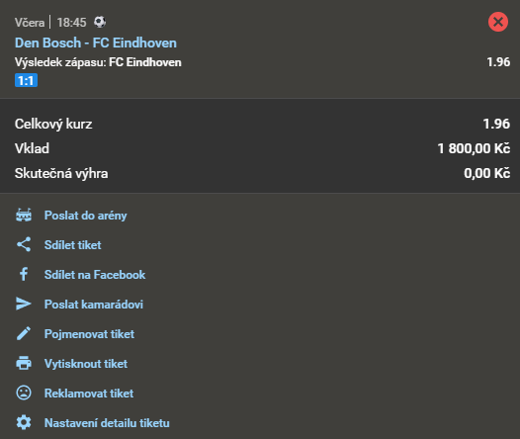Open Nastavení detailu tiketu

tap(107, 423)
